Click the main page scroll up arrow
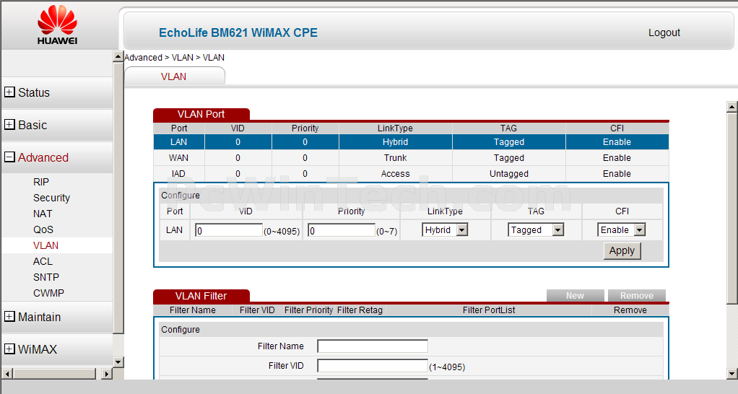Viewport: 738px width, 394px height. click(732, 107)
